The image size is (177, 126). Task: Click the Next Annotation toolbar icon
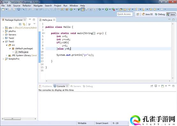(x=136, y=9)
